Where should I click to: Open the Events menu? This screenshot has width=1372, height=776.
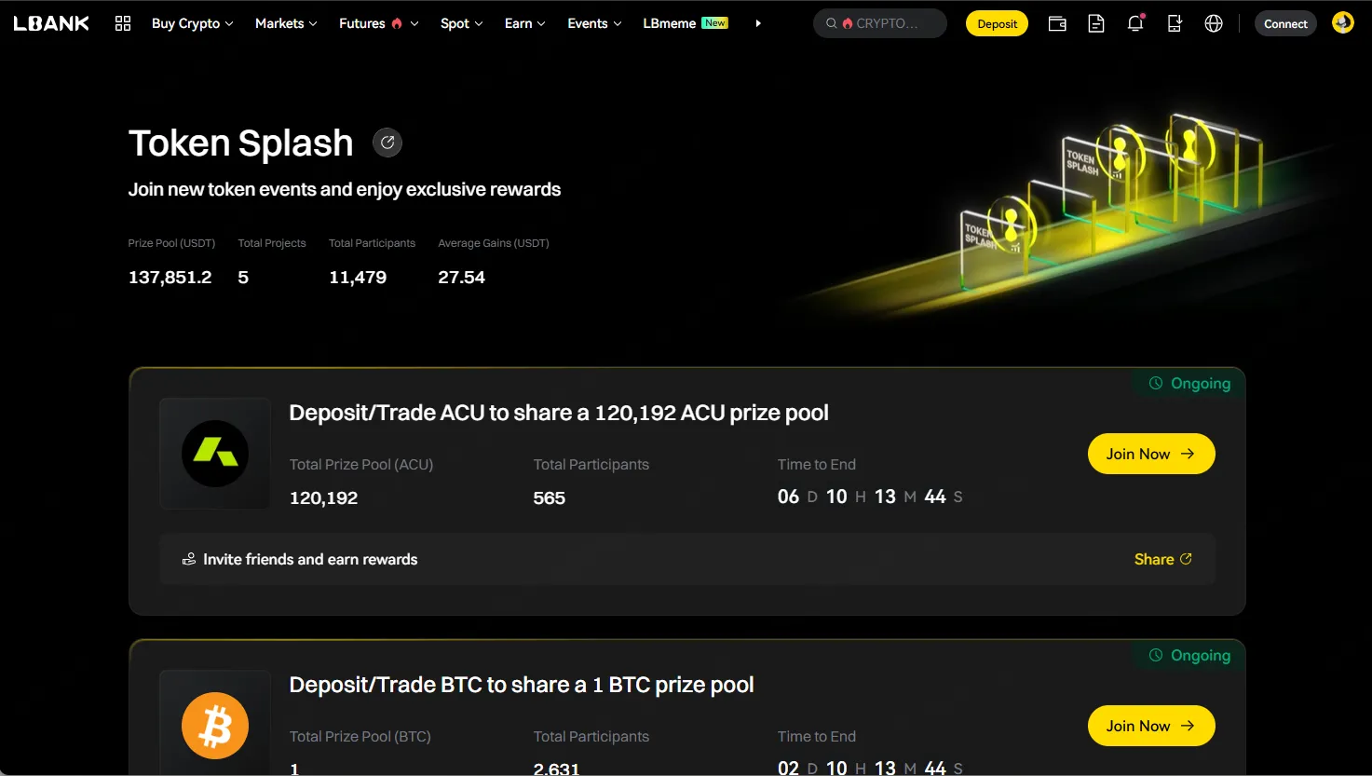coord(594,23)
